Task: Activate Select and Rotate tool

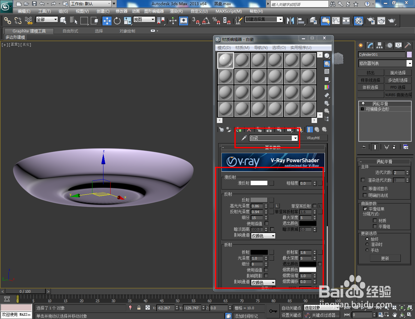Action: click(x=117, y=21)
